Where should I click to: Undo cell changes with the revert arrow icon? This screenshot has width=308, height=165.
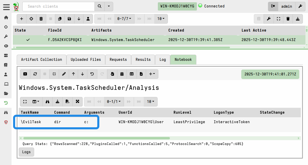pos(92,74)
